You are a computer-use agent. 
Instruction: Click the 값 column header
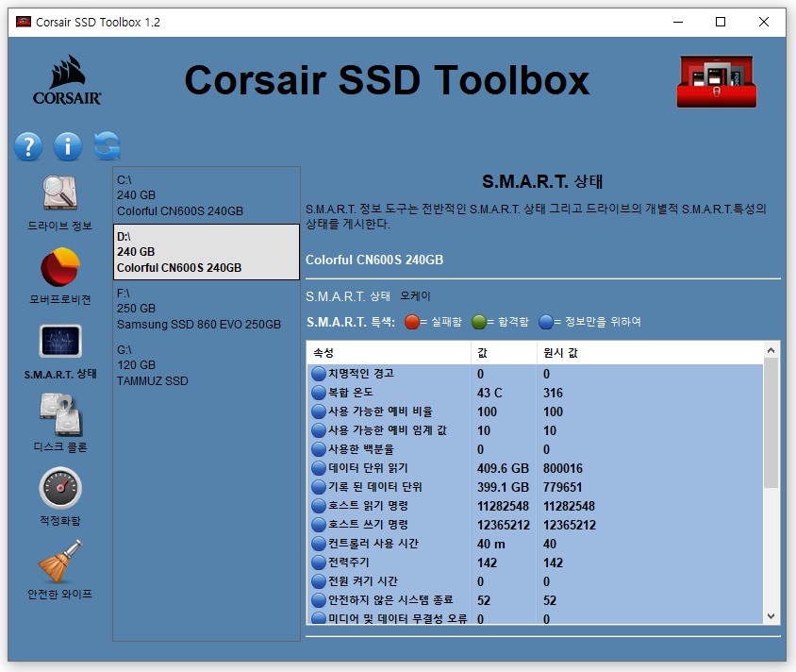504,352
